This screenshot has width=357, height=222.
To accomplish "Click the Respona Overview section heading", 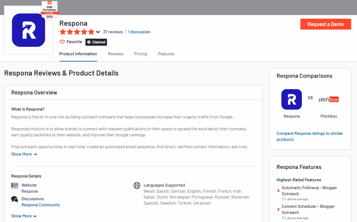I will (x=34, y=92).
